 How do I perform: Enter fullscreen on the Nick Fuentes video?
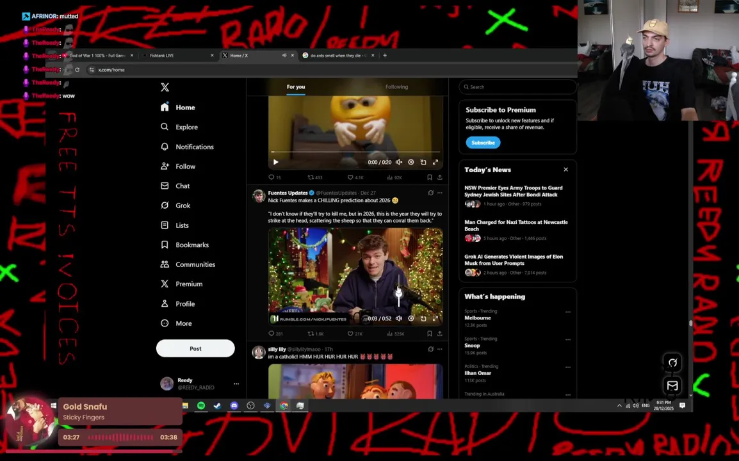(x=435, y=319)
